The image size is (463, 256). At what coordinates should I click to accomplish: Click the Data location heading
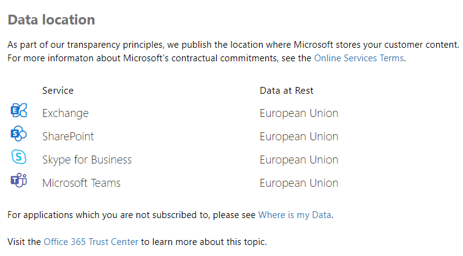click(x=51, y=20)
